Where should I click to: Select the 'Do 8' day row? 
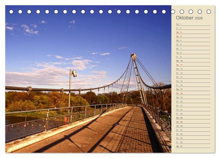(x=193, y=53)
